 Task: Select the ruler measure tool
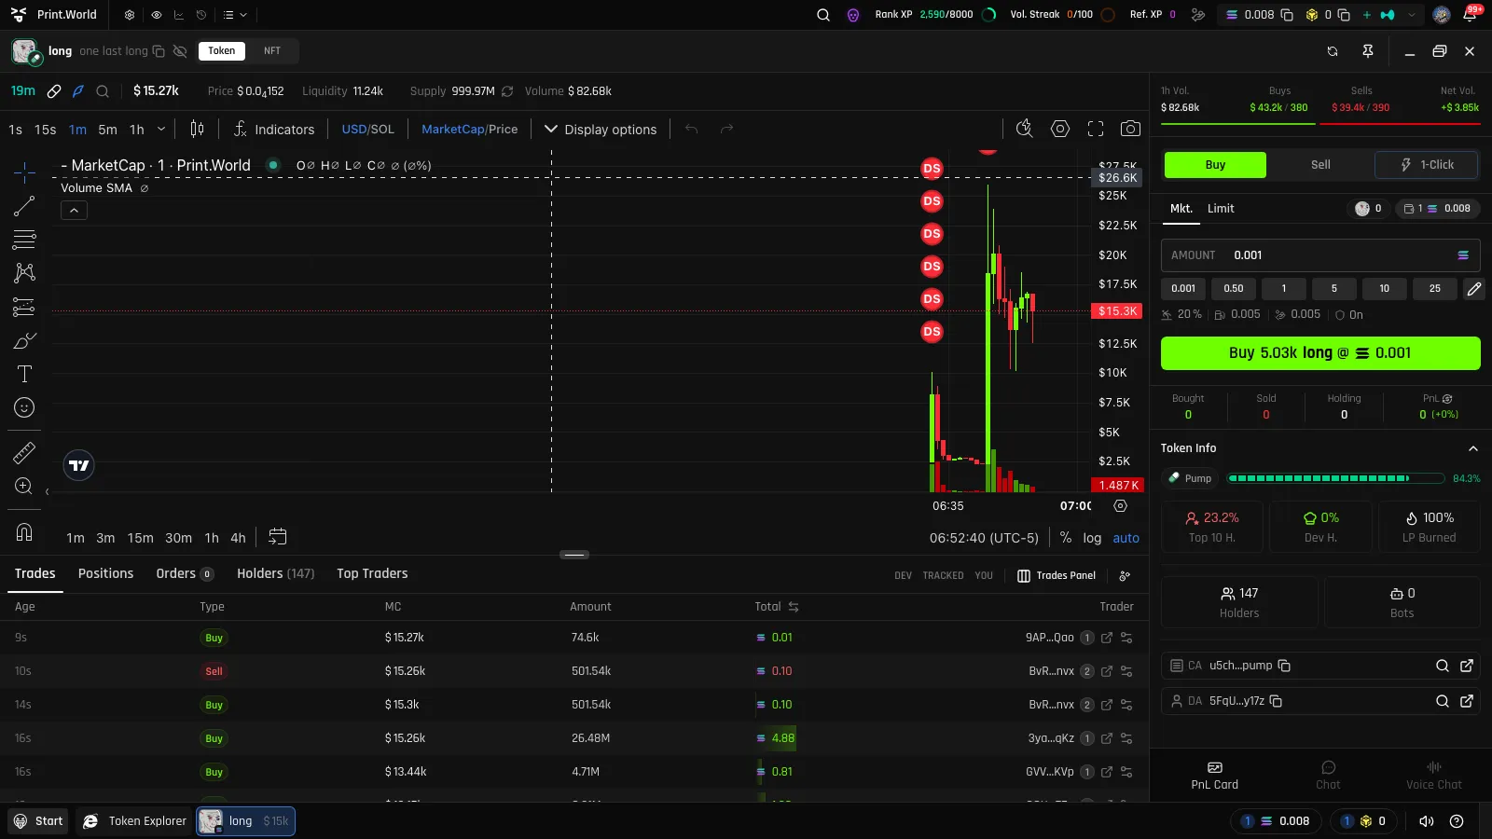click(x=24, y=453)
